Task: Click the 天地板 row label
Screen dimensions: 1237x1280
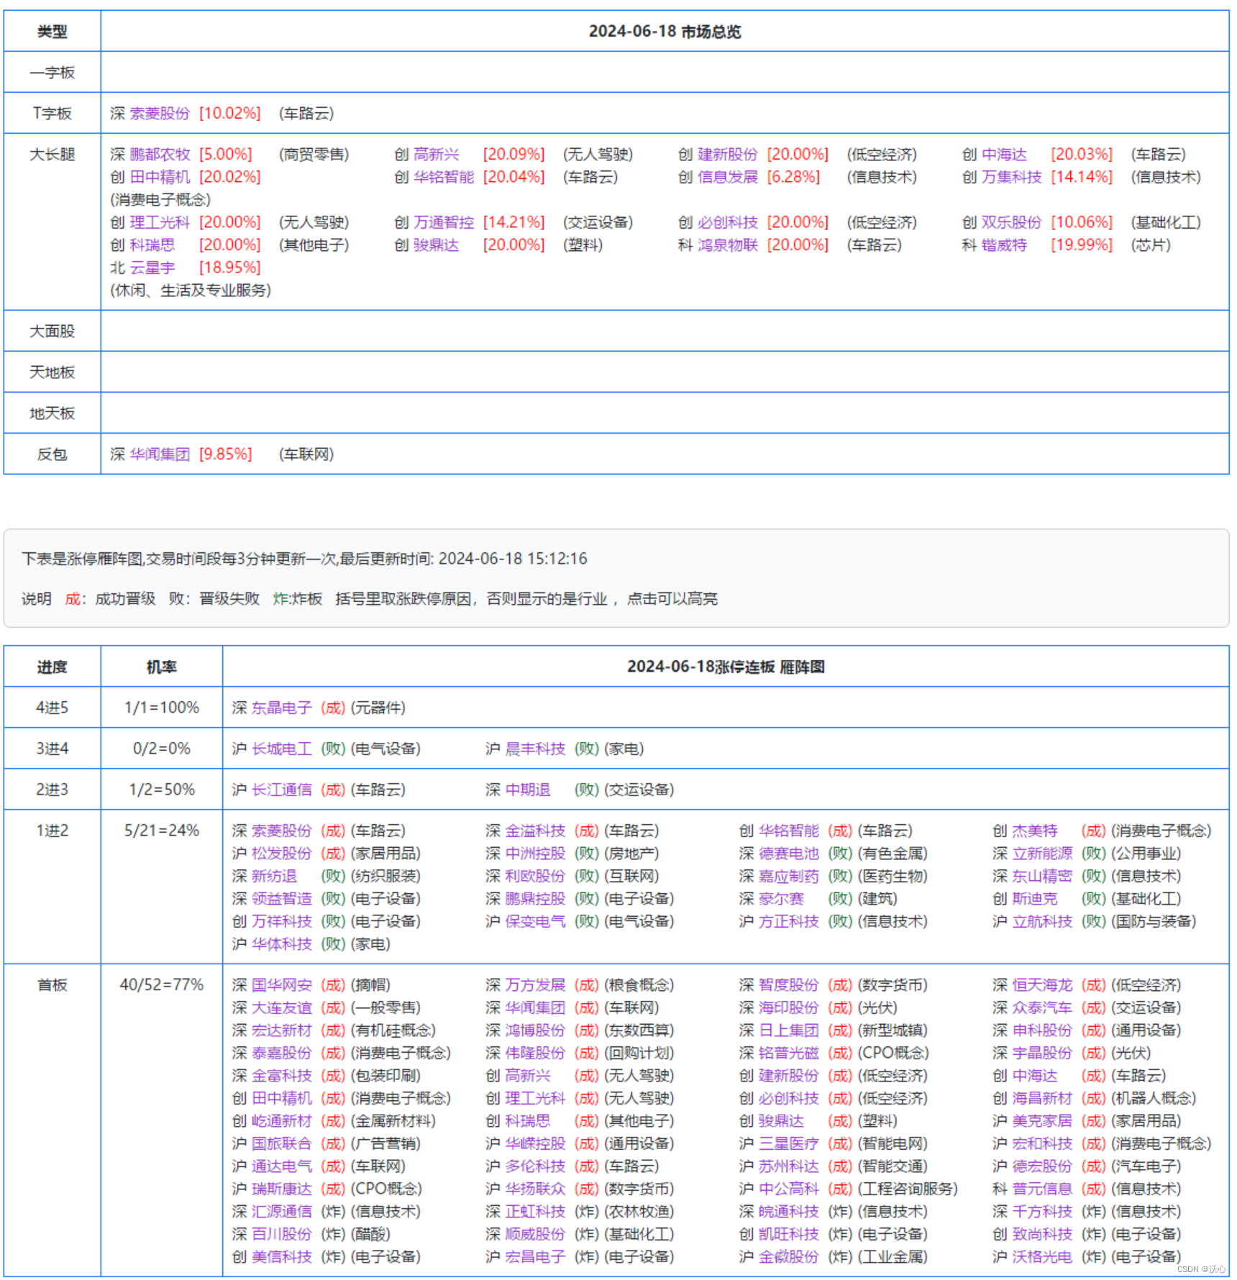Action: [x=52, y=372]
